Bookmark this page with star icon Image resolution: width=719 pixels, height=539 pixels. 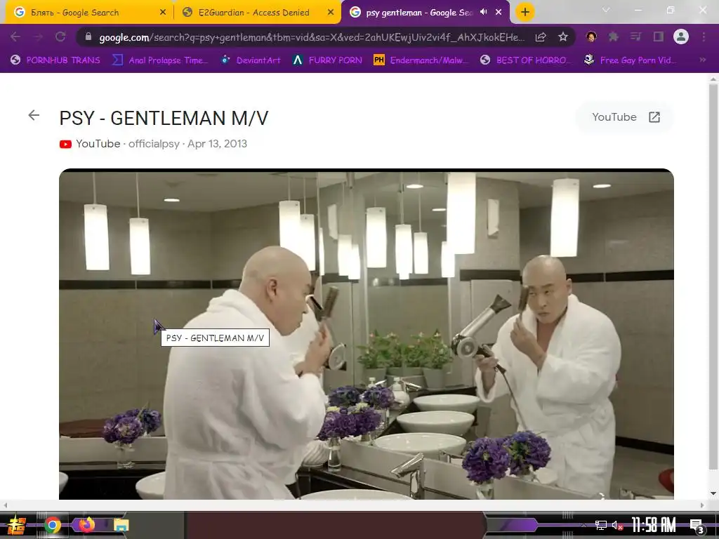click(563, 37)
